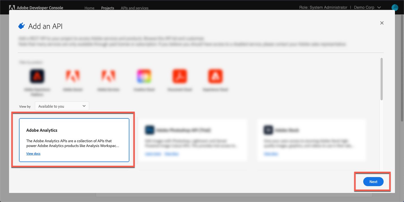
Task: Filter by the dark Adobe Experience Platform icon
Action: 37,76
